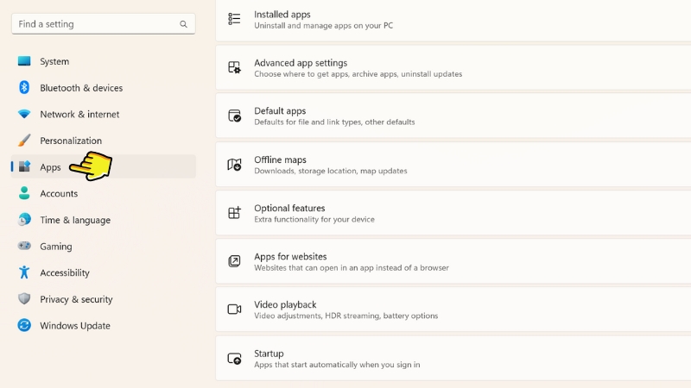This screenshot has width=691, height=388.
Task: Open Time & language settings
Action: (74, 220)
